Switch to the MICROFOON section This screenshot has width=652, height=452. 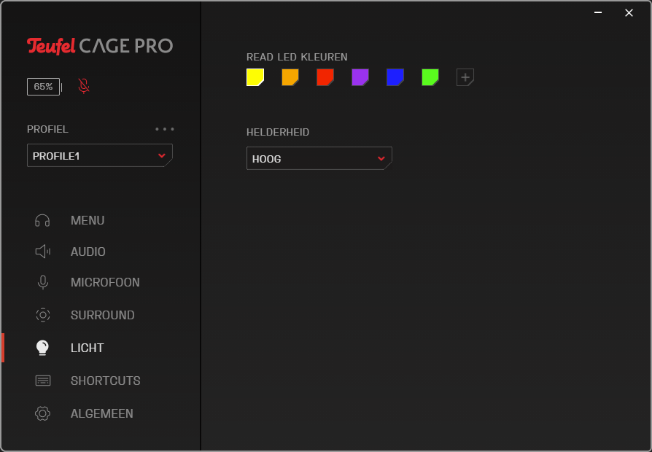(x=105, y=282)
